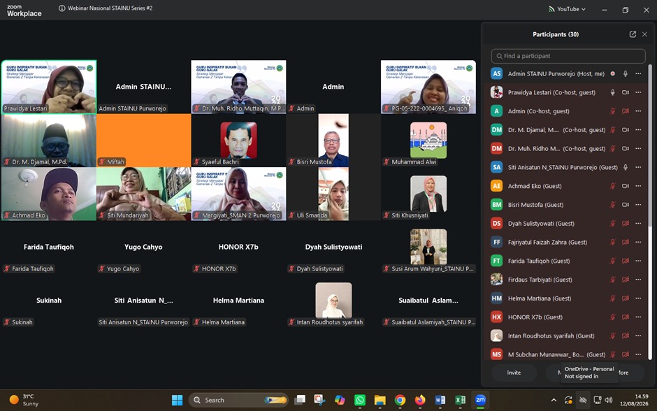Select Firdaus Tarbiyati (Guest) participant row
The image size is (657, 411).
(x=568, y=280)
